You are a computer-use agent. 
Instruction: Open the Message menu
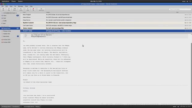[x=20, y=6]
